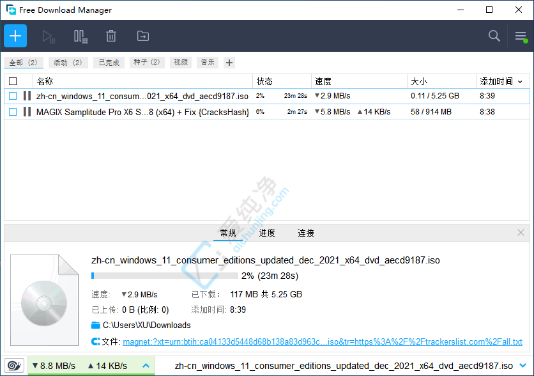Click the trash delete icon
The image size is (534, 376).
click(x=111, y=36)
